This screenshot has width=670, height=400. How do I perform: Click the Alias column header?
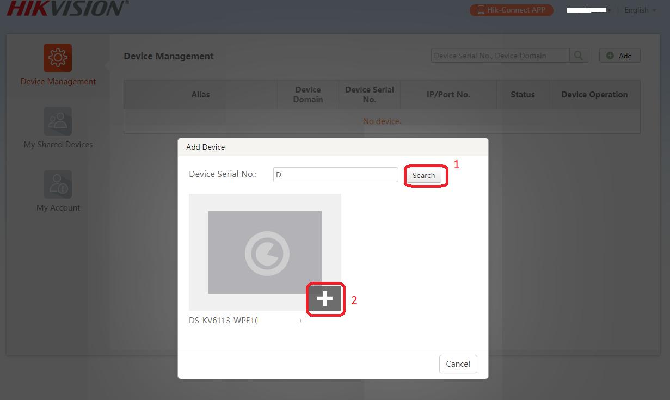click(x=200, y=95)
